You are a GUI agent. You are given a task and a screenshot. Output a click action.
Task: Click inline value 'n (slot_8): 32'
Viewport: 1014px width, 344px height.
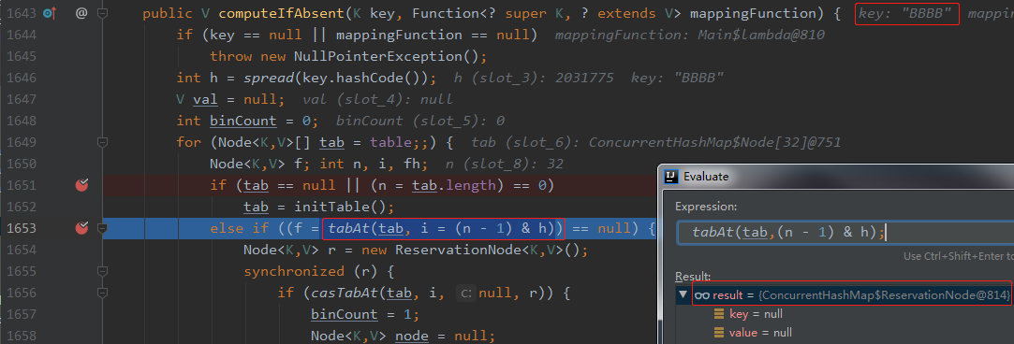pyautogui.click(x=505, y=164)
